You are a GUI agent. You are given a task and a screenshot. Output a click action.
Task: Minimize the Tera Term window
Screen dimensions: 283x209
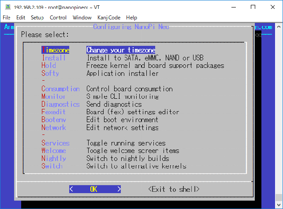(234, 7)
